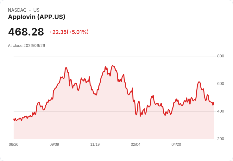Click the 04/20 date axis label
Image resolution: width=233 pixels, height=161 pixels.
[x=176, y=145]
